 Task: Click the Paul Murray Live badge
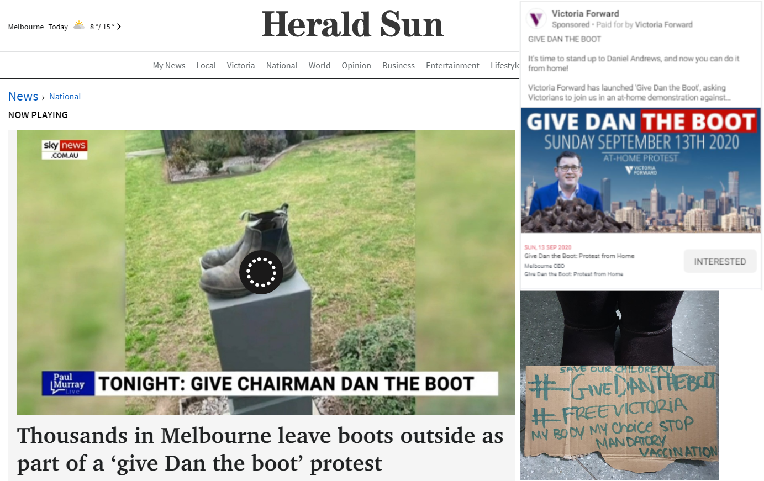pos(69,383)
